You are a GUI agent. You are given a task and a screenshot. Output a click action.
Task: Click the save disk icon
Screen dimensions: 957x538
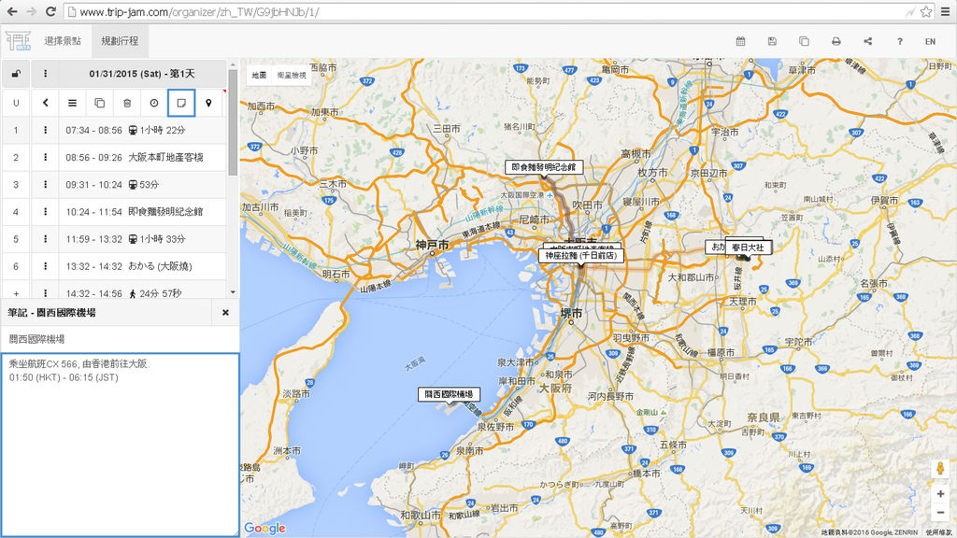click(x=772, y=41)
